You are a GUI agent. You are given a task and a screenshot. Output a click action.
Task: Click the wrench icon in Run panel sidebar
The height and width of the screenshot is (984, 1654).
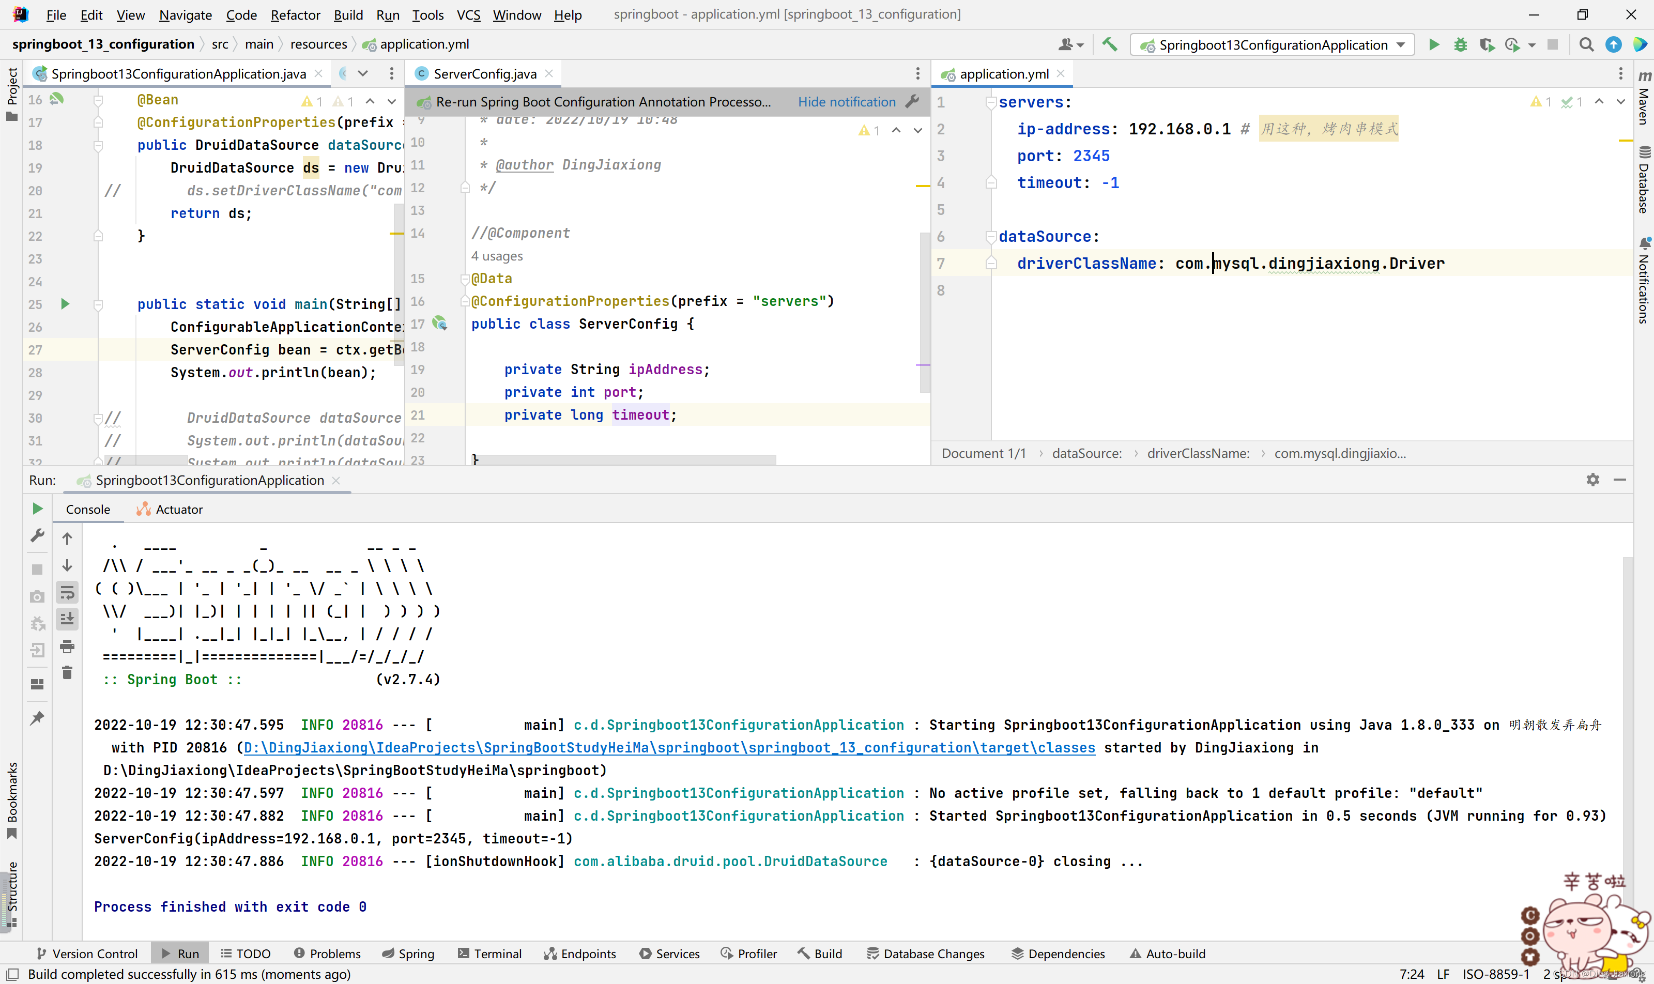(37, 535)
